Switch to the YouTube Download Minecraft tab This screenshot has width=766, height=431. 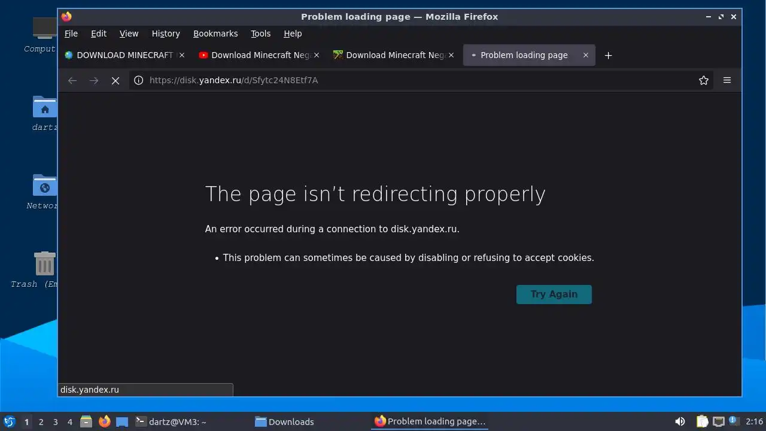tap(259, 55)
